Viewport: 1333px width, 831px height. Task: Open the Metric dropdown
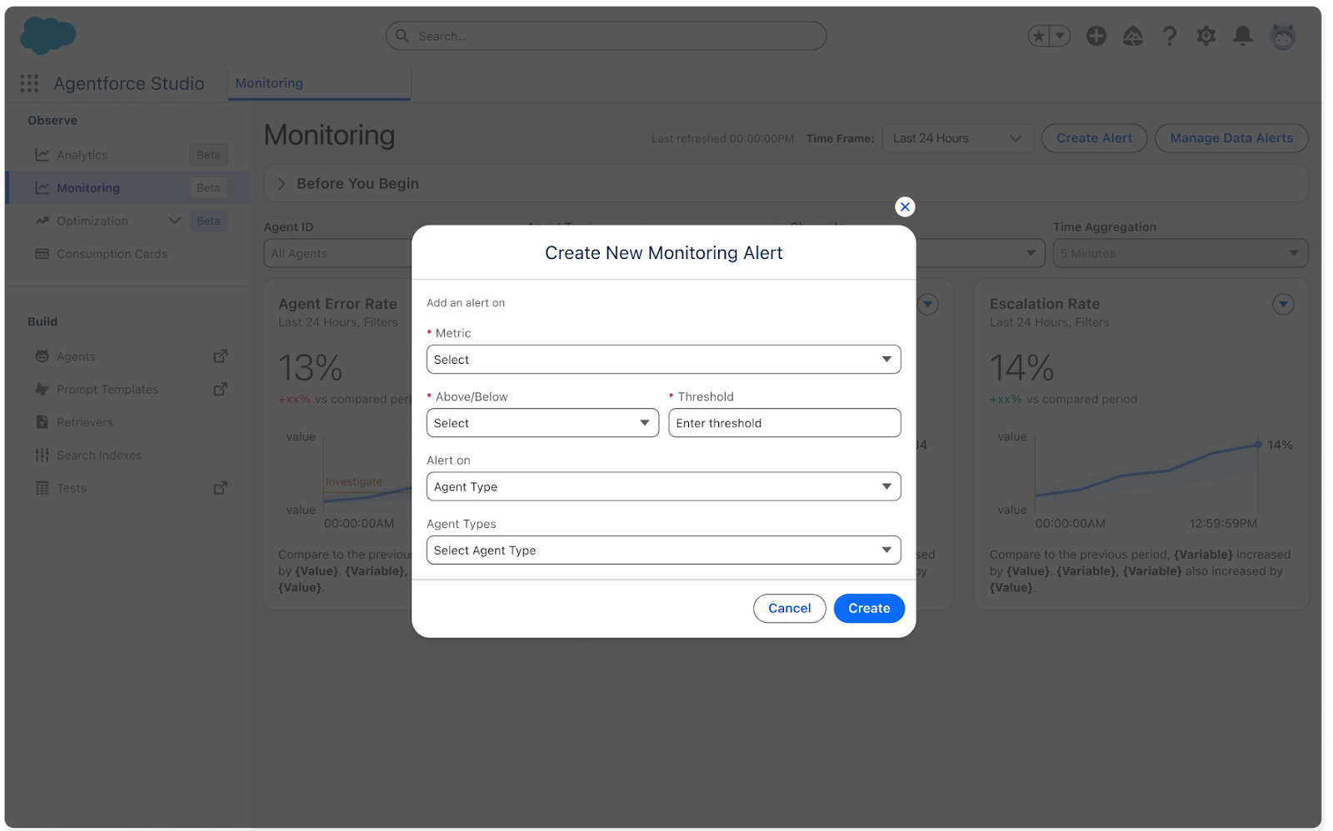(x=663, y=360)
